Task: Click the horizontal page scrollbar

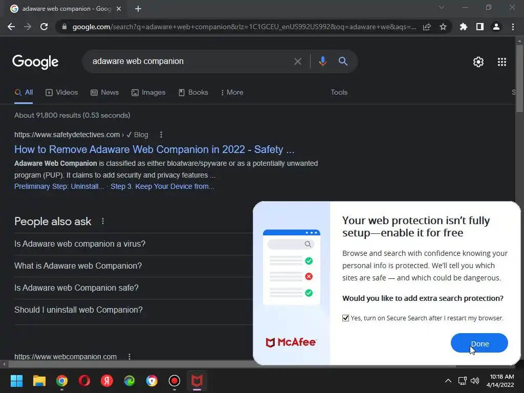Action: coord(232,364)
